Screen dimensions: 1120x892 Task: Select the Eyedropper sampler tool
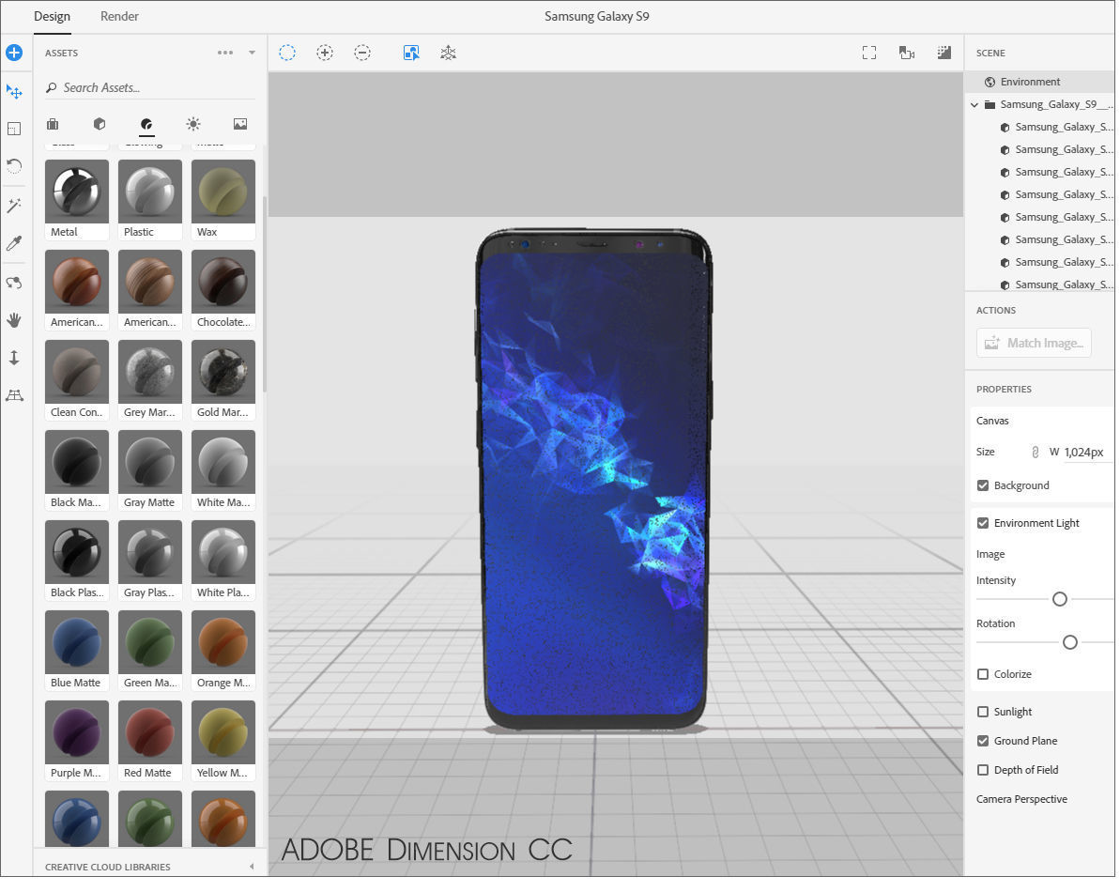(13, 243)
